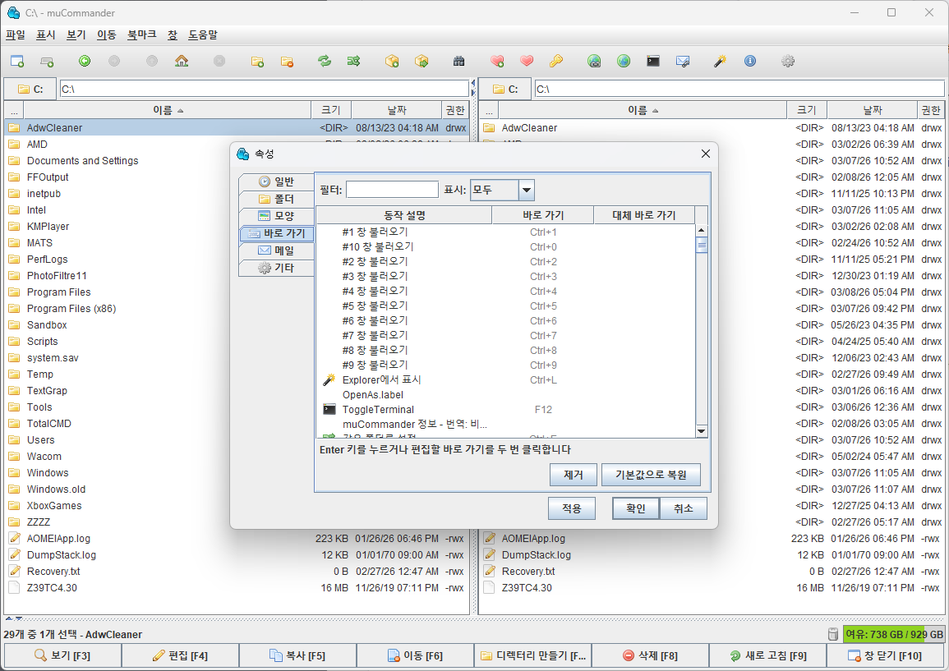Select Program Files (x86) in left panel
Viewport: 949px width, 671px height.
tap(237, 309)
